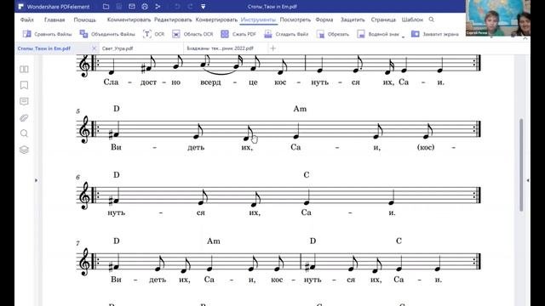Open the search panel icon in sidebar
This screenshot has width=545, height=306.
24,133
